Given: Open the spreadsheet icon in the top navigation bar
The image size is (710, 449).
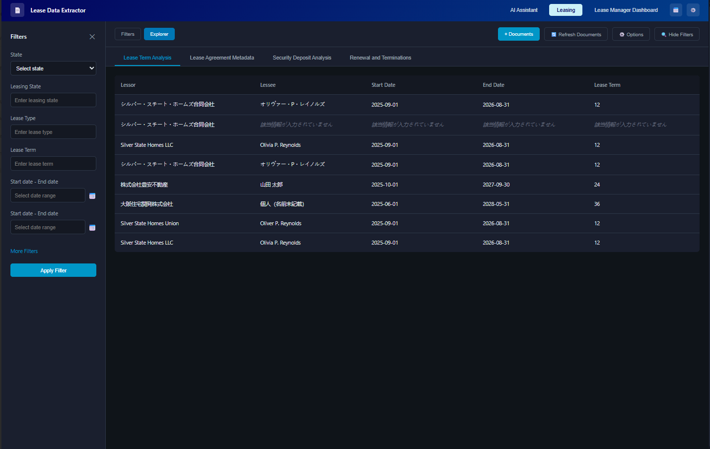Looking at the screenshot, I should (676, 10).
